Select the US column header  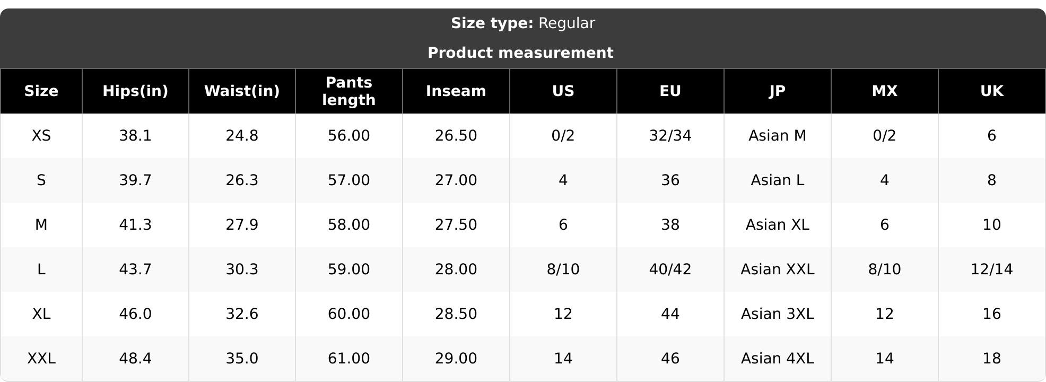tap(563, 91)
